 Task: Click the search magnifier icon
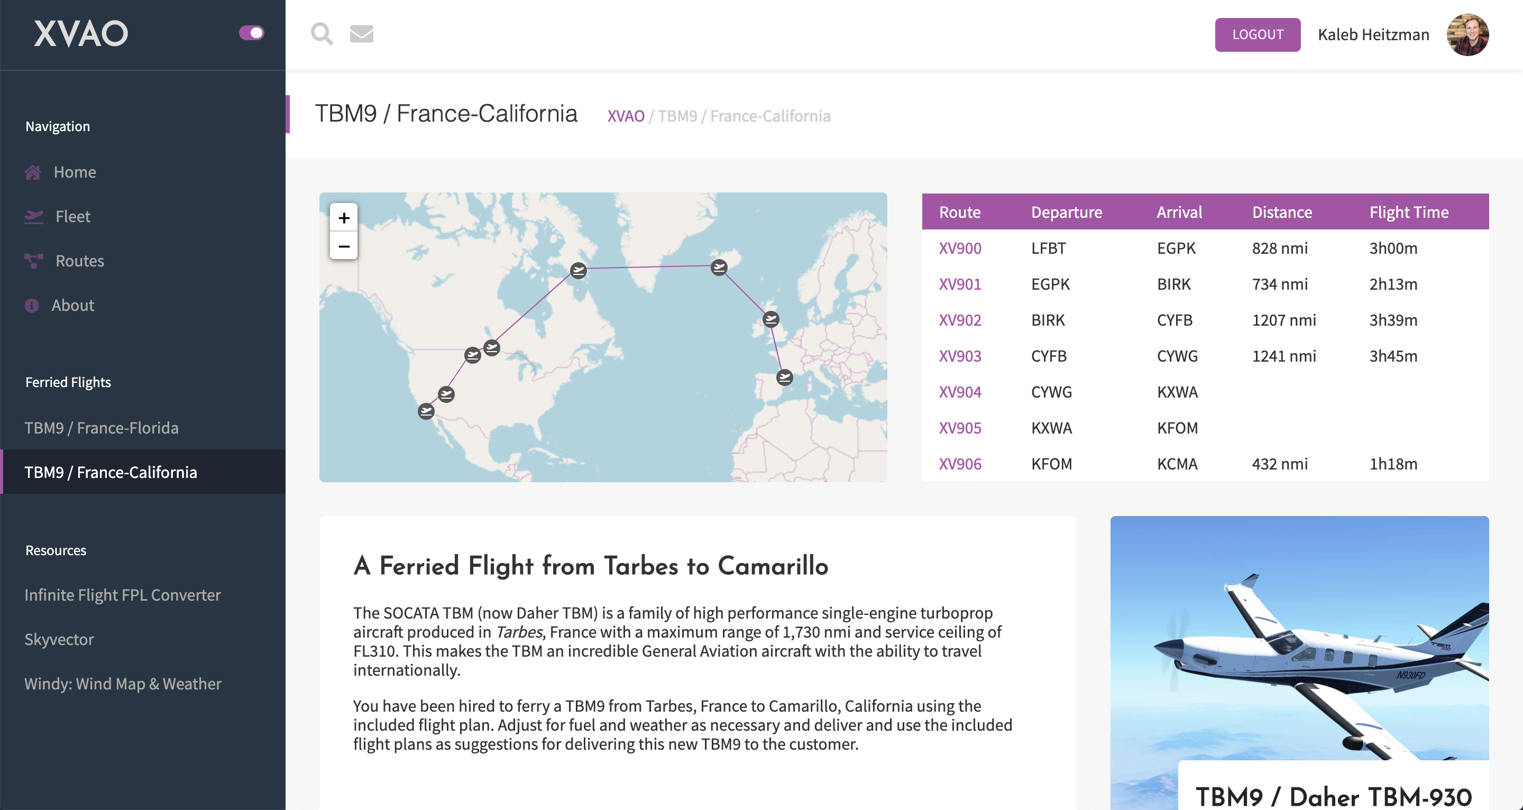click(322, 34)
